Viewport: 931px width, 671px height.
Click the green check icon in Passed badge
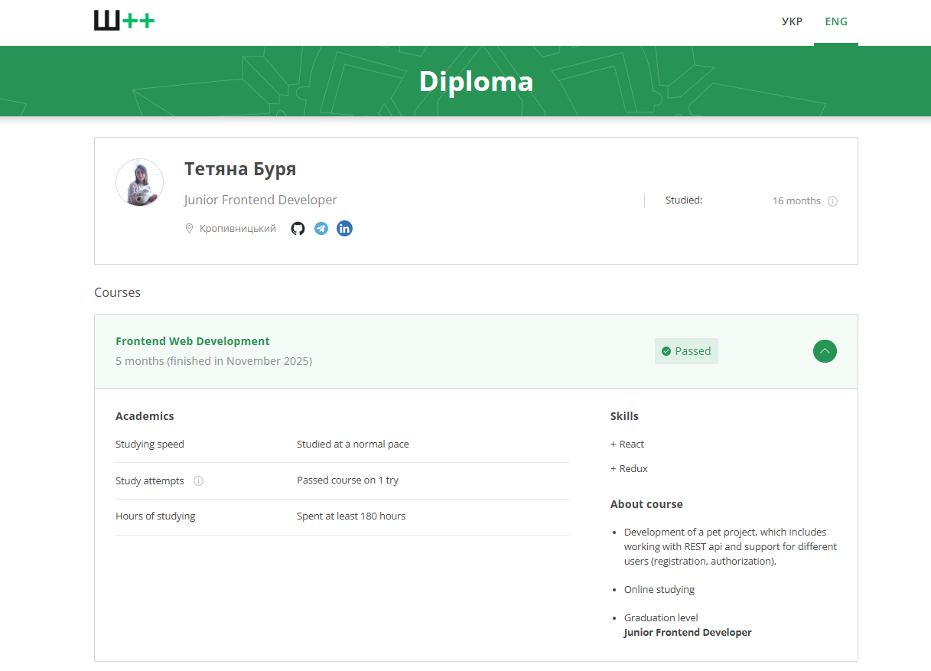[x=666, y=351]
